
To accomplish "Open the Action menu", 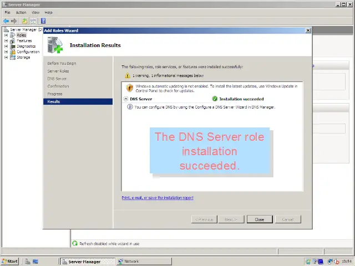I will pyautogui.click(x=21, y=12).
